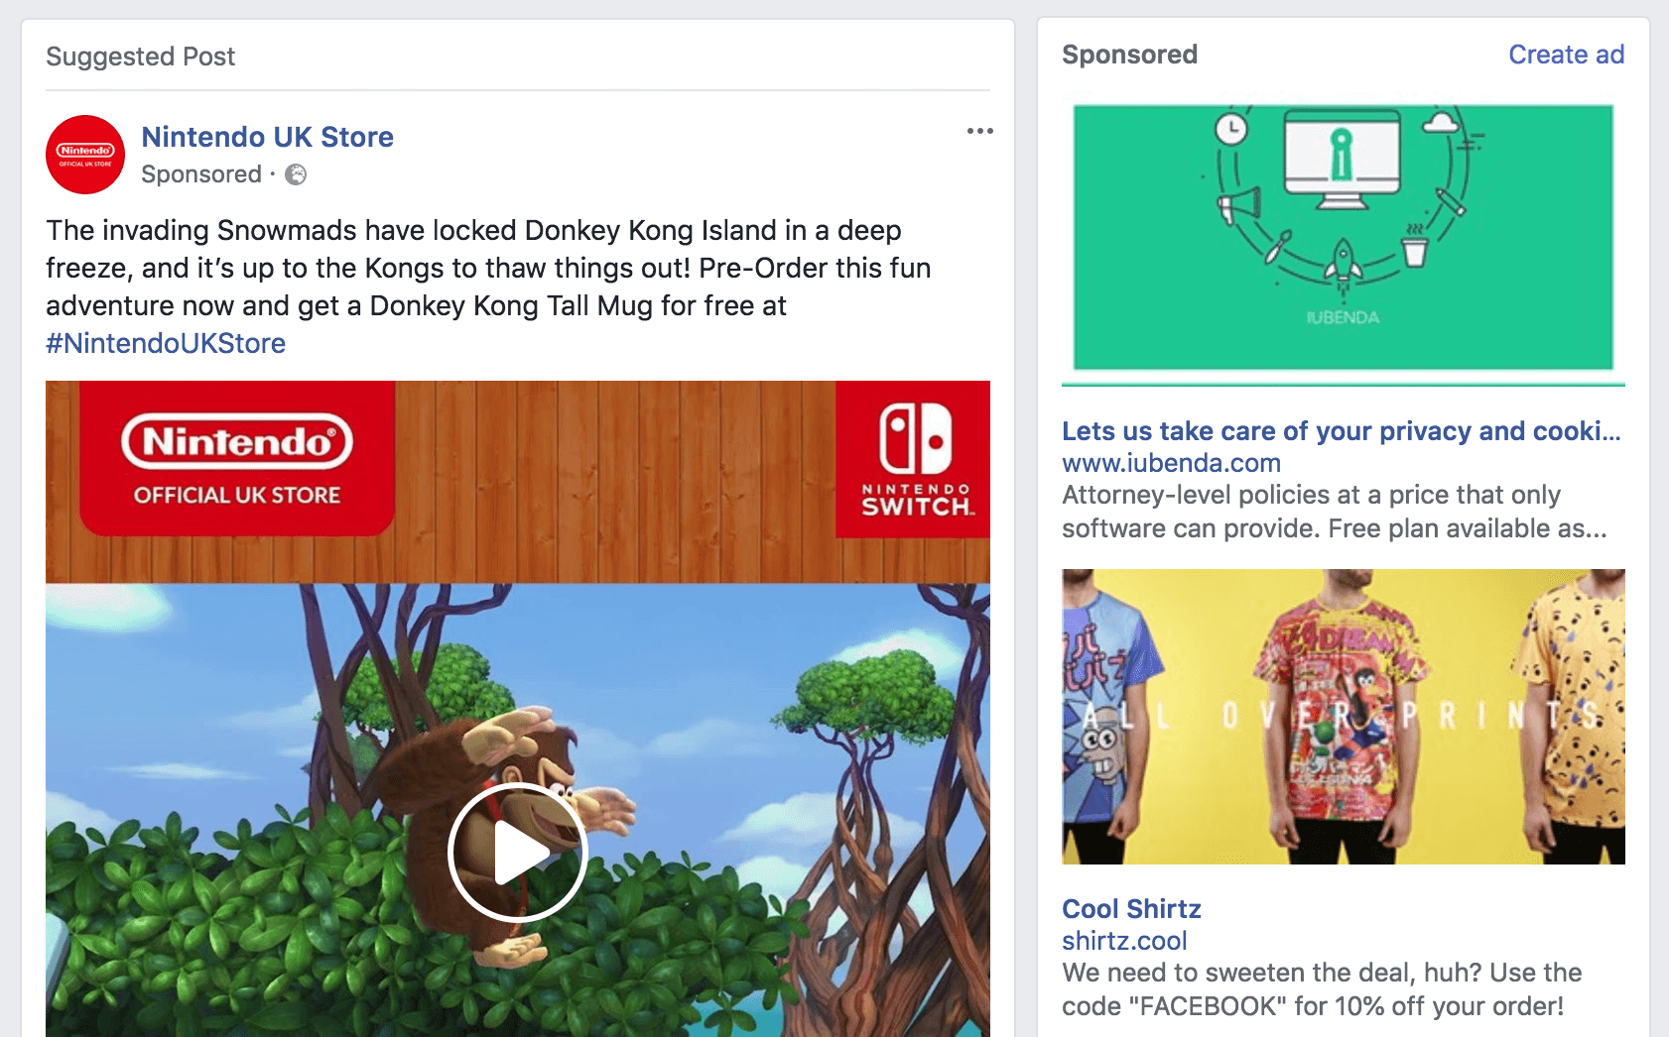Click the Suggested Post header text

point(141,57)
